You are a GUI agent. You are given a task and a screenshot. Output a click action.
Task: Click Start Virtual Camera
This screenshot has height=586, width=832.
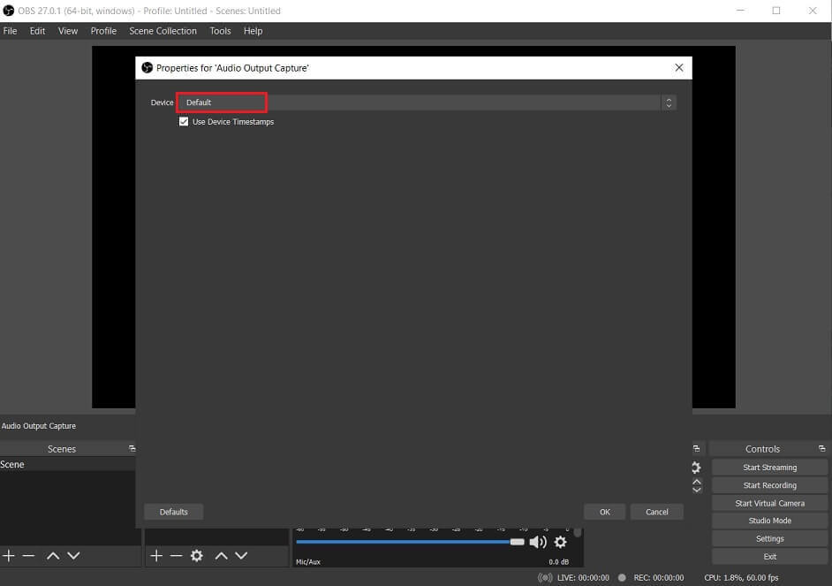coord(769,503)
